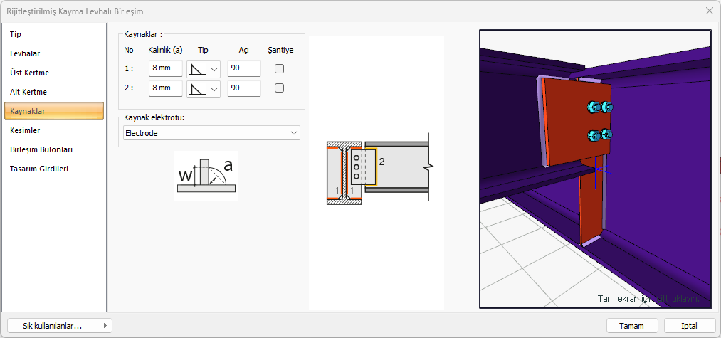721x338 pixels.
Task: Expand the Kaynak elektrotu dropdown
Action: 211,133
